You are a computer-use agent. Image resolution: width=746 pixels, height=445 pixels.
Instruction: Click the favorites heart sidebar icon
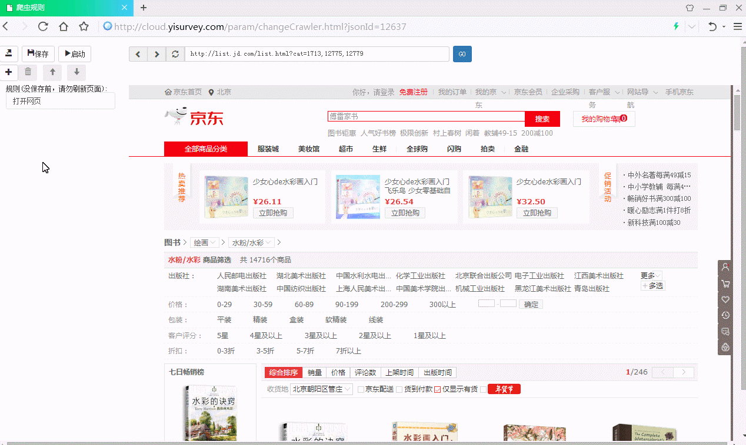click(x=725, y=299)
